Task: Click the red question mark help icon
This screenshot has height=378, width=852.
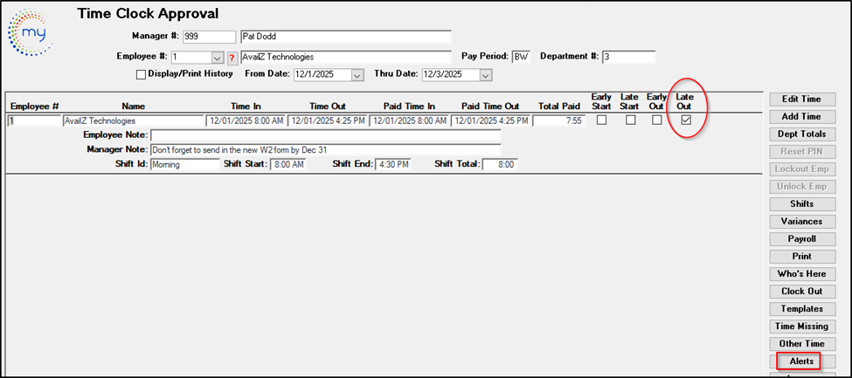Action: (x=232, y=58)
